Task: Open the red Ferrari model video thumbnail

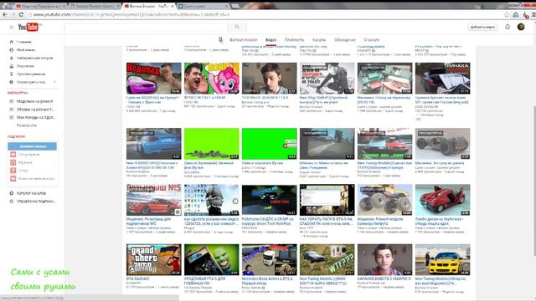Action: (x=443, y=200)
